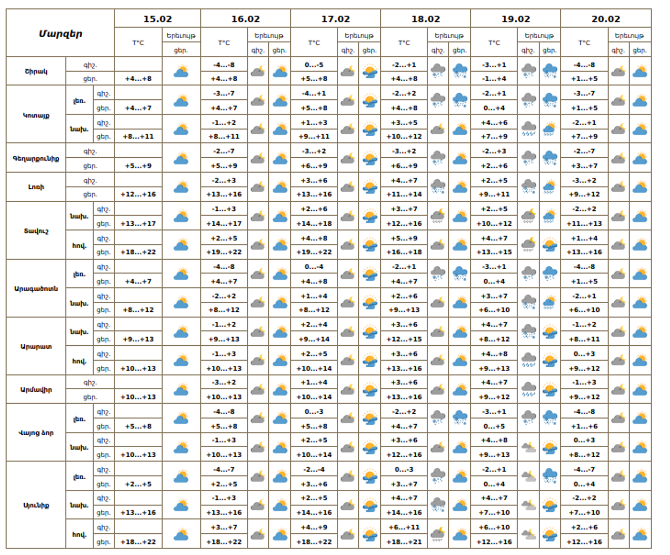Click Արմավիր weather icon for 15.02
670x555 pixels.
pyautogui.click(x=181, y=389)
